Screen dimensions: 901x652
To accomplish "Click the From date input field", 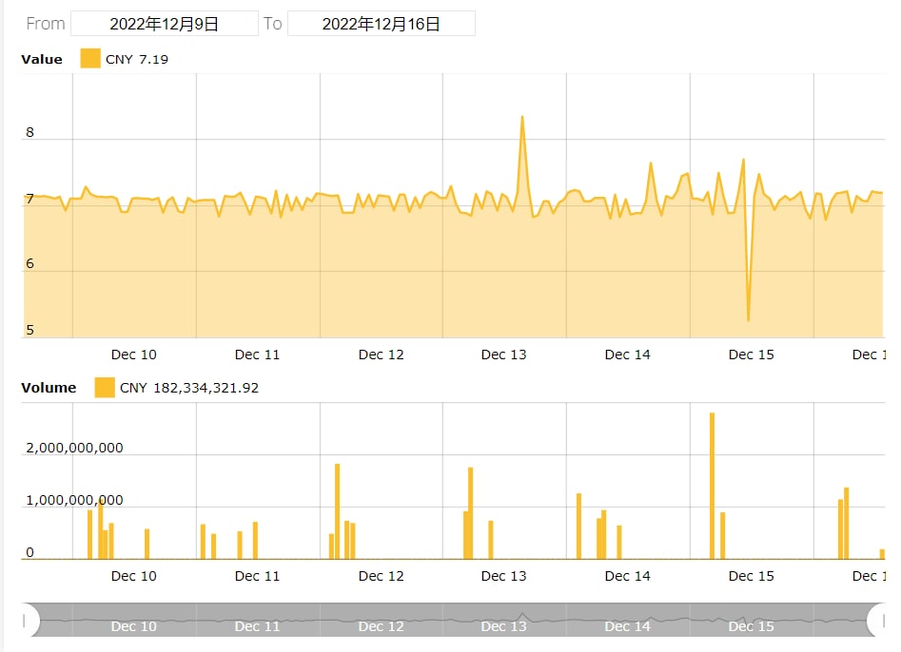I will (164, 24).
